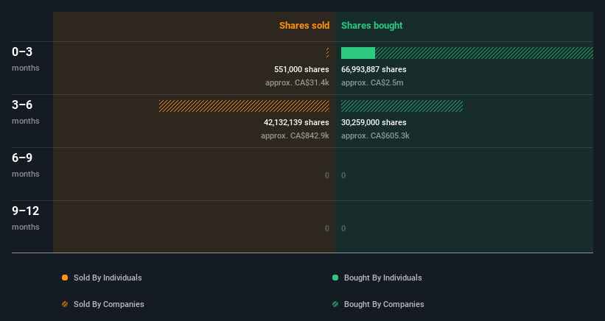The width and height of the screenshot is (605, 321).
Task: Toggle the Bought By Individuals legend label
Action: (382, 278)
